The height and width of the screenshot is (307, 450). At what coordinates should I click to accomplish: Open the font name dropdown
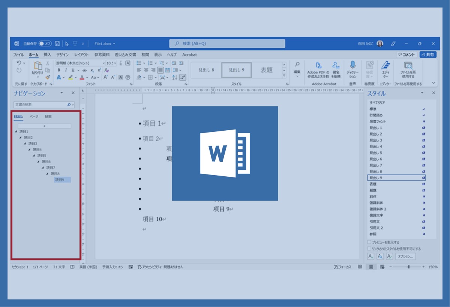tap(103, 63)
